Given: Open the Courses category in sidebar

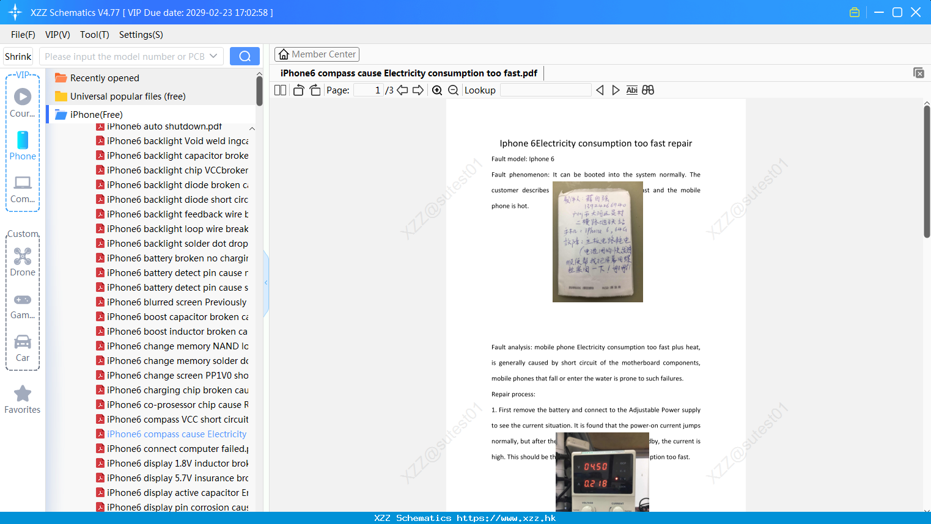Looking at the screenshot, I should click(23, 103).
